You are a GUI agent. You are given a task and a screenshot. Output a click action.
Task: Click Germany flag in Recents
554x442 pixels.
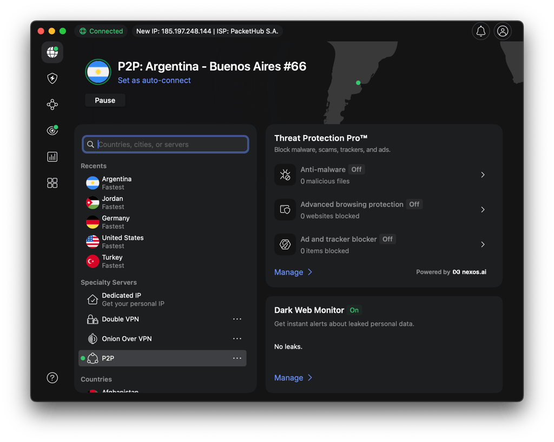pos(93,222)
